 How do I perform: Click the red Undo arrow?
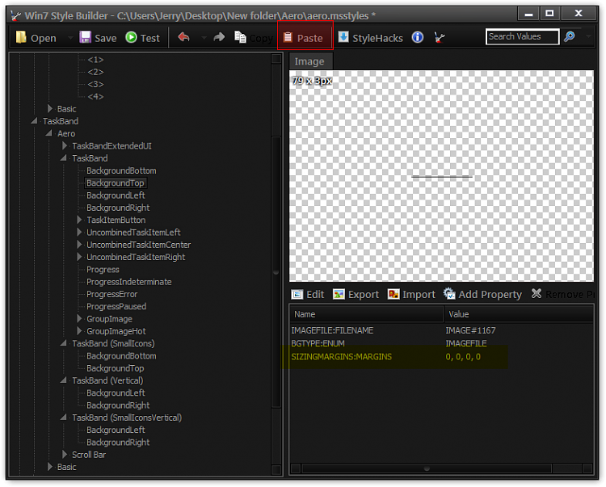183,37
